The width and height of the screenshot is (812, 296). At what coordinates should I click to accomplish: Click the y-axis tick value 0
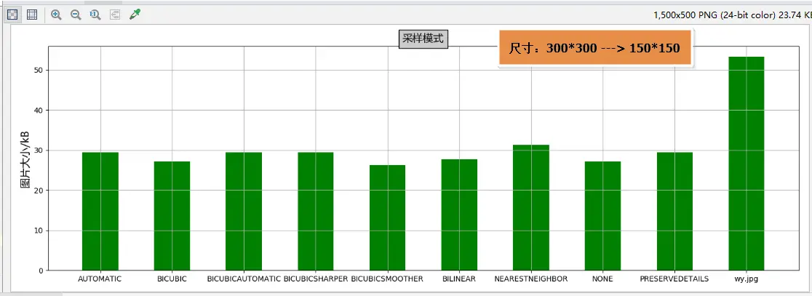tap(41, 271)
